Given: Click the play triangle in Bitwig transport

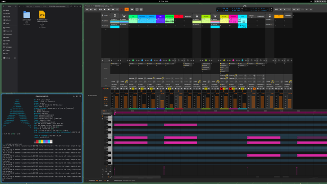Looking at the screenshot, I should click(x=105, y=9).
